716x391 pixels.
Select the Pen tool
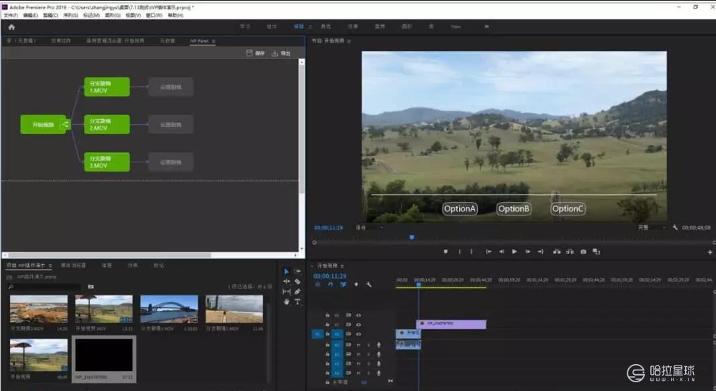(x=297, y=292)
